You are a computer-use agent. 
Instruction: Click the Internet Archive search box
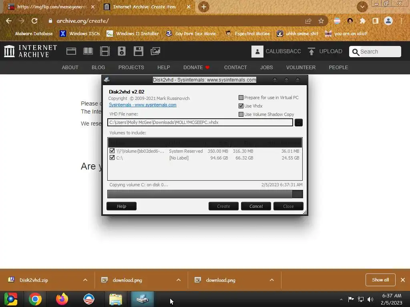[375, 52]
